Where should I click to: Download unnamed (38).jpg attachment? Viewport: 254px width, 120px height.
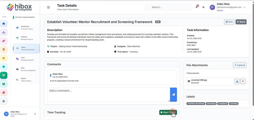pyautogui.click(x=237, y=81)
